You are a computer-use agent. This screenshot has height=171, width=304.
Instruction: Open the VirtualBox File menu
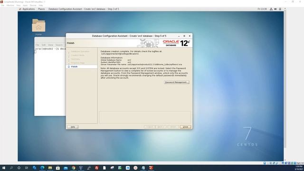pyautogui.click(x=2, y=5)
